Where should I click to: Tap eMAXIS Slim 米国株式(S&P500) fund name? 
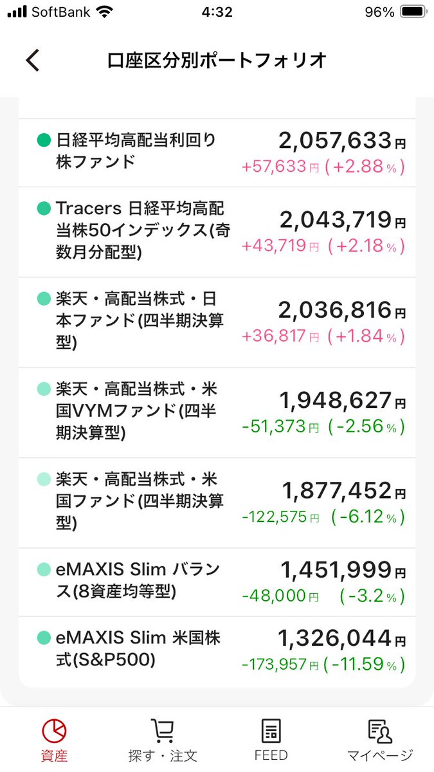[138, 648]
